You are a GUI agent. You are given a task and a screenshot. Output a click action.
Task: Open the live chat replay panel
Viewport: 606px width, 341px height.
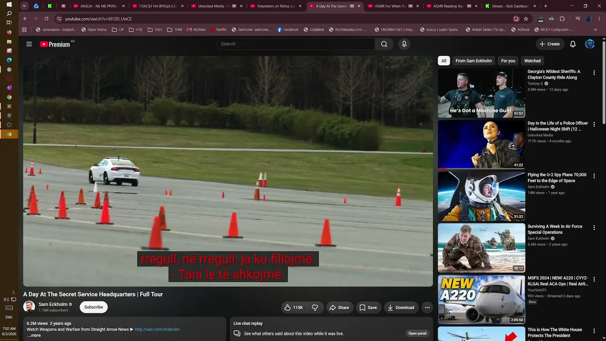(x=417, y=333)
